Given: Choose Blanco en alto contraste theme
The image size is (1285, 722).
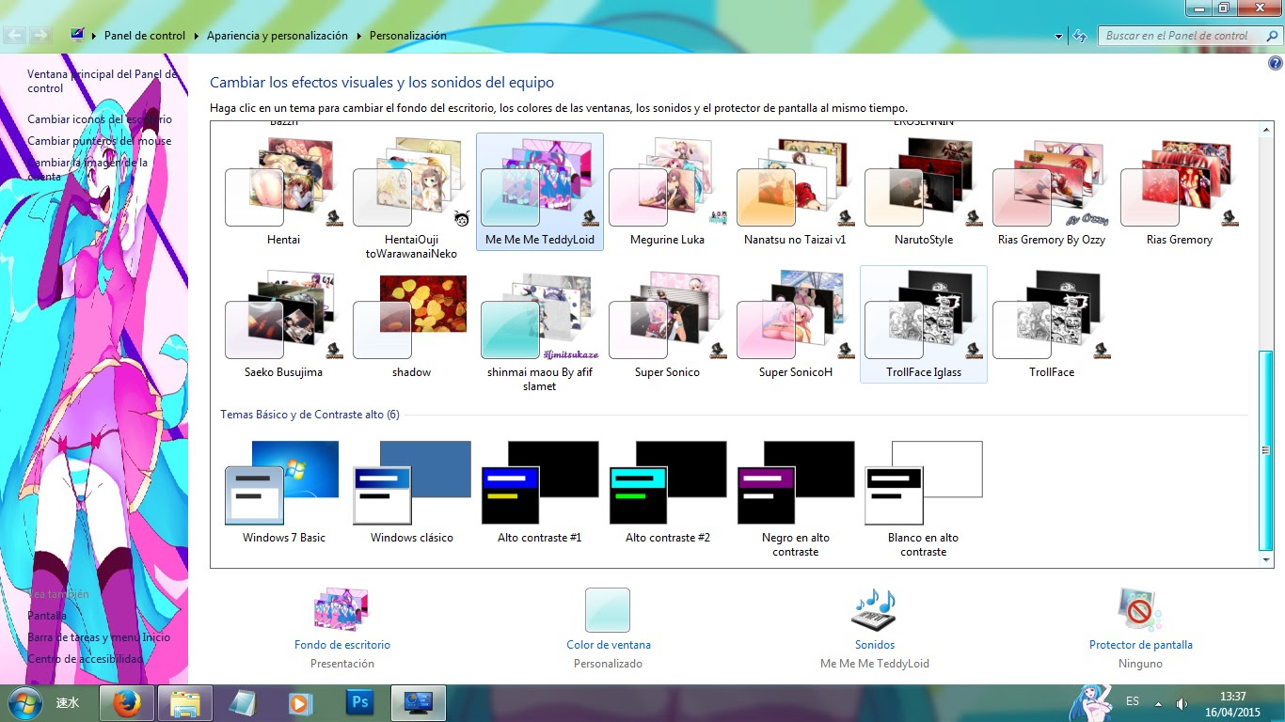Looking at the screenshot, I should tap(924, 497).
